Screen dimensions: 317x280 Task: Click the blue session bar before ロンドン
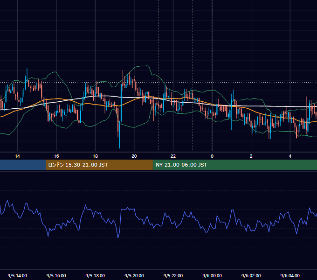coord(23,165)
